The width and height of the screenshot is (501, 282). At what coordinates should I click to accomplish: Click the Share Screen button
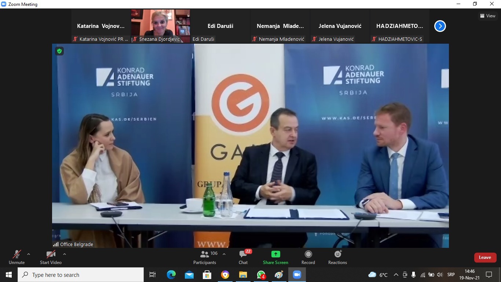[x=275, y=257]
